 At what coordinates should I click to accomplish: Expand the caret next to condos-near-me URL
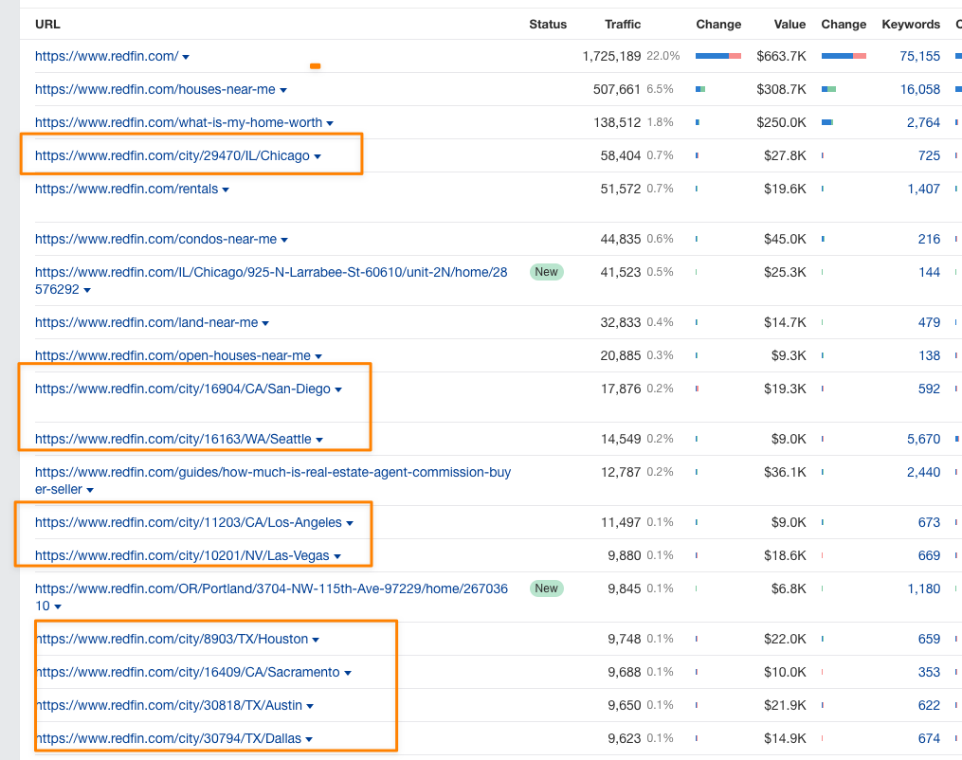(x=284, y=240)
